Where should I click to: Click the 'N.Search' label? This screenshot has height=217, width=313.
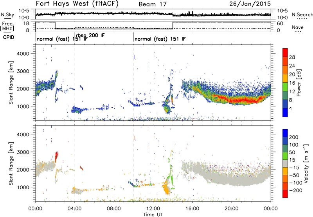302,14
